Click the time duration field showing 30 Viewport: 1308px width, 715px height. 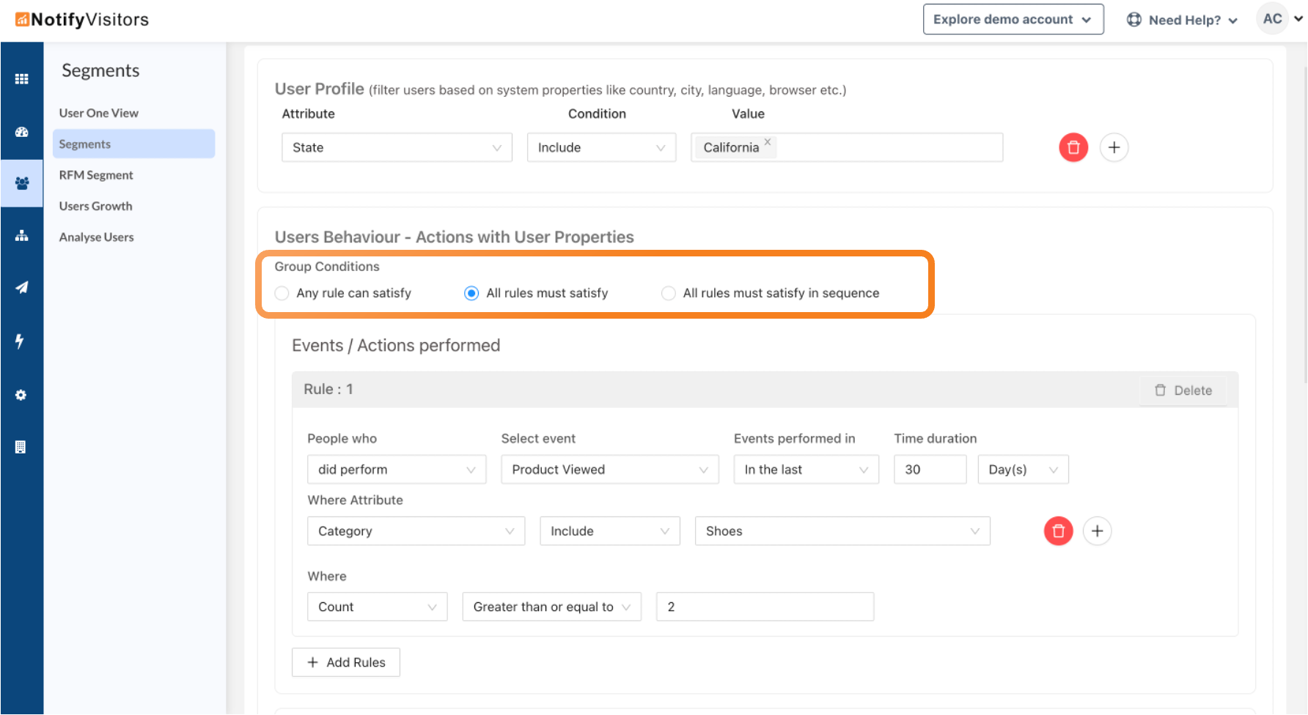(929, 470)
